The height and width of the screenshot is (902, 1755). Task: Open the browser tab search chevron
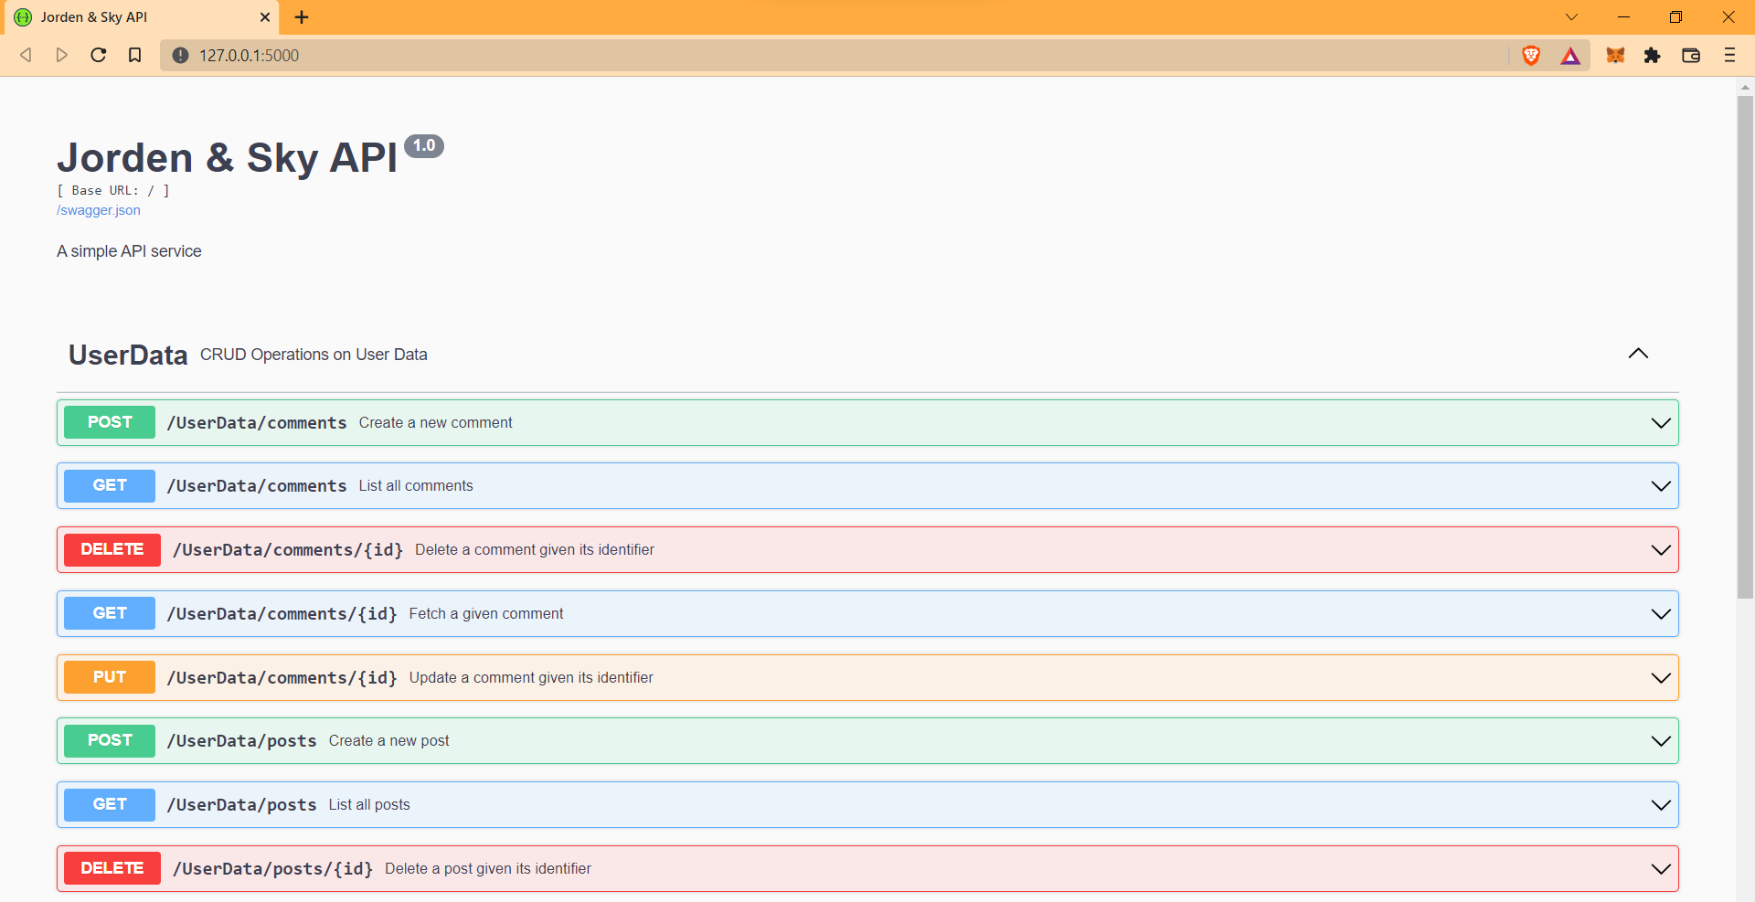(1571, 16)
